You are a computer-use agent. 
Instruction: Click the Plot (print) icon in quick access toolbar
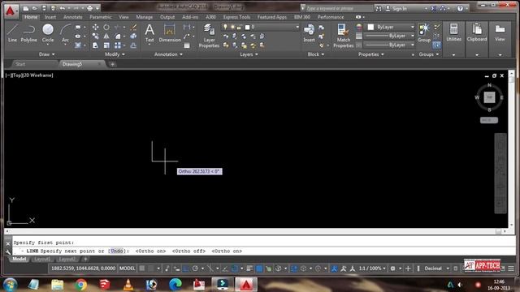tap(89, 8)
